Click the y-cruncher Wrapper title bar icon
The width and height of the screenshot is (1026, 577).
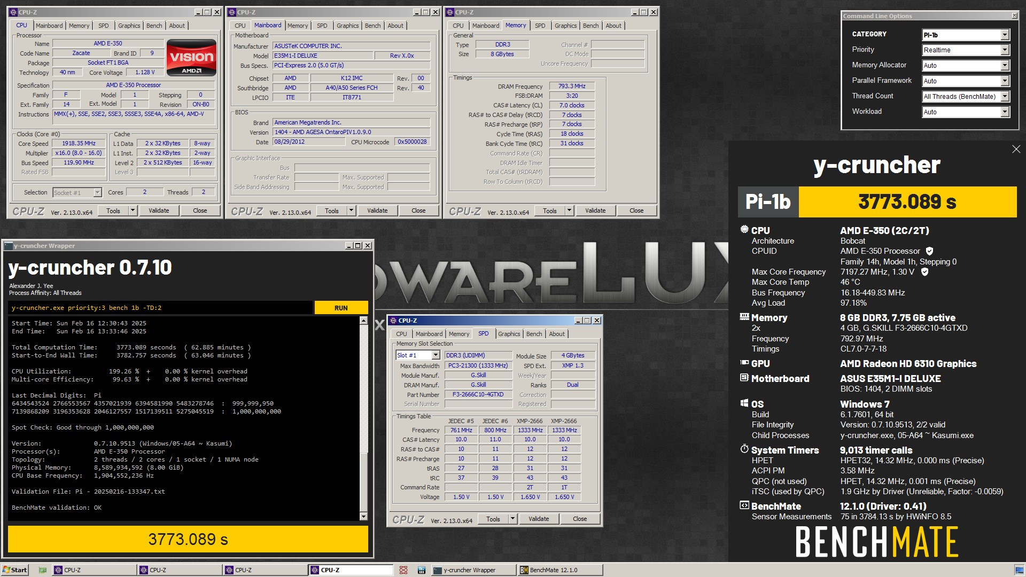pos(9,246)
